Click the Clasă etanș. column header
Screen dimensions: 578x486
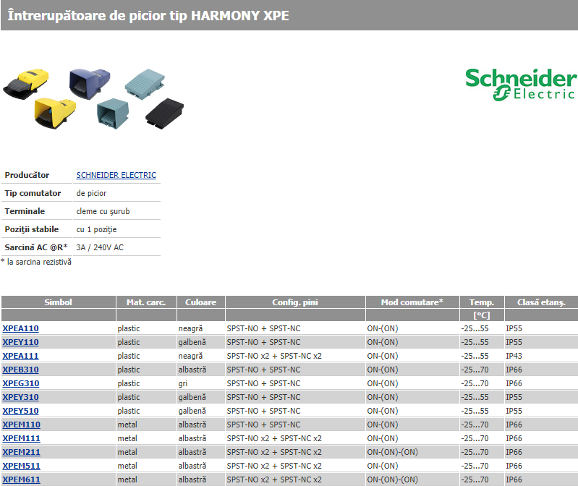[541, 302]
